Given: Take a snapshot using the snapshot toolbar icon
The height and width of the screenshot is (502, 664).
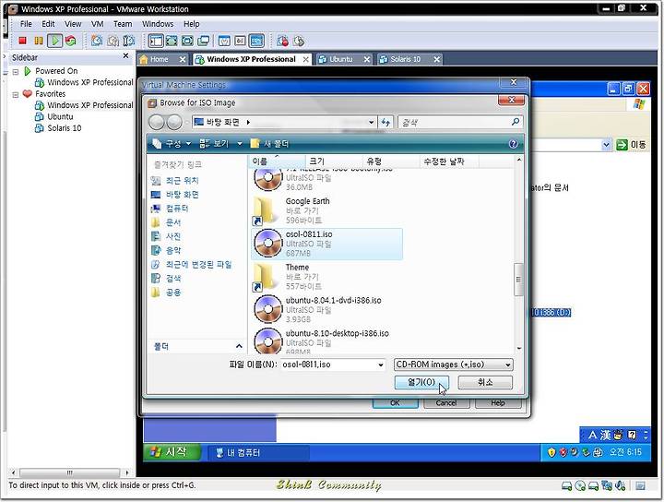Looking at the screenshot, I should (x=97, y=41).
